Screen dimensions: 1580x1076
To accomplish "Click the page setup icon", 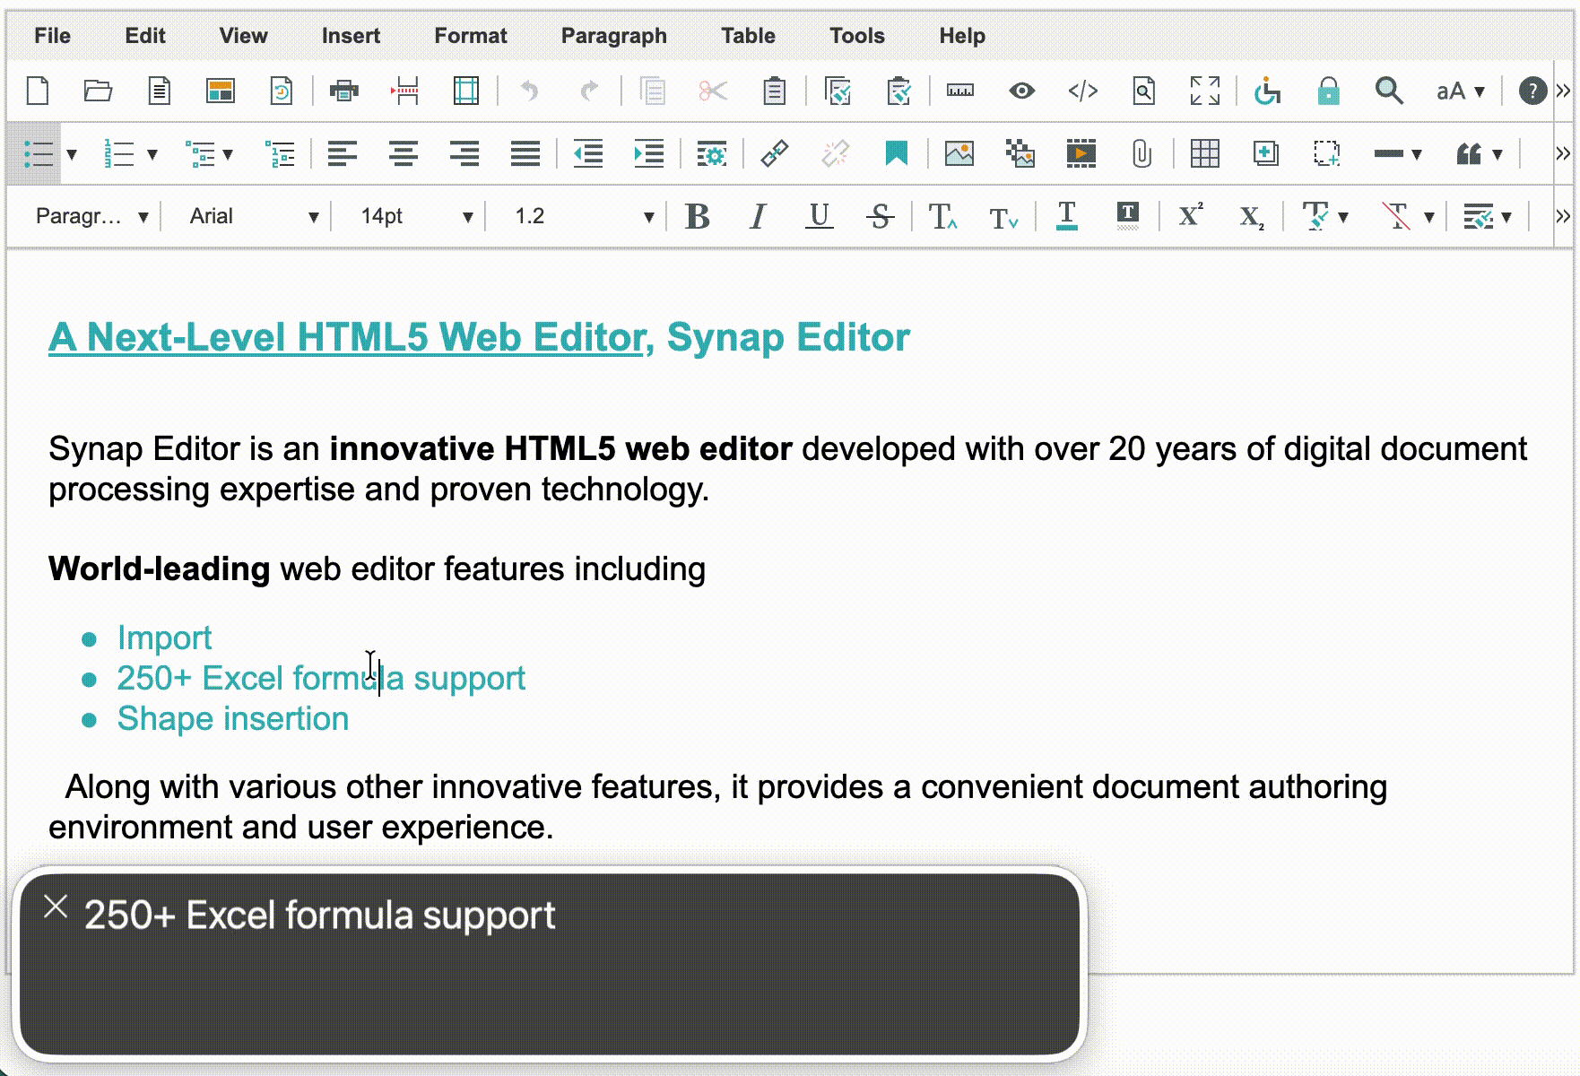I will point(466,91).
